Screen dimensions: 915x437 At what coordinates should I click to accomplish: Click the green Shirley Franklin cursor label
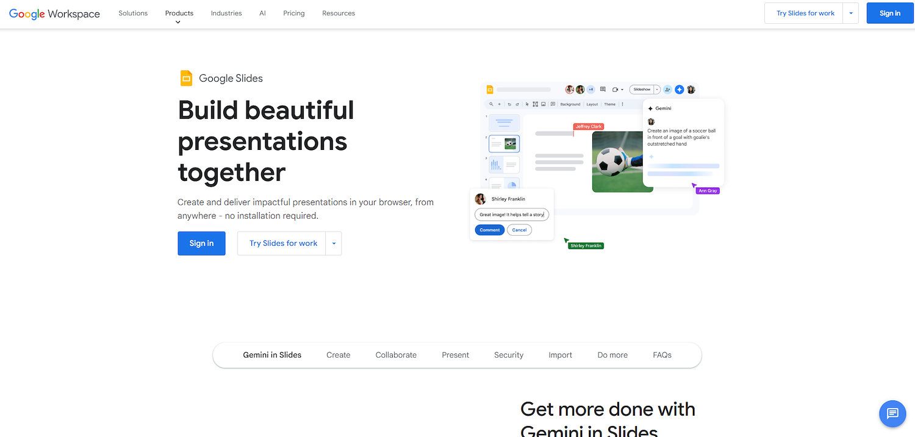click(x=586, y=246)
